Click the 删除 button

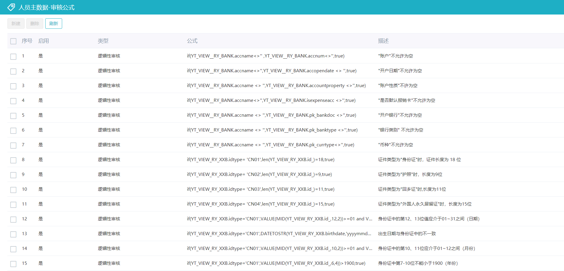click(x=35, y=24)
